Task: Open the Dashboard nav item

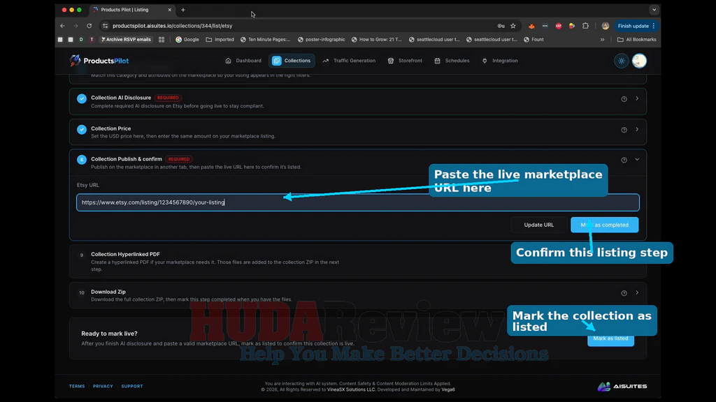Action: [x=243, y=61]
